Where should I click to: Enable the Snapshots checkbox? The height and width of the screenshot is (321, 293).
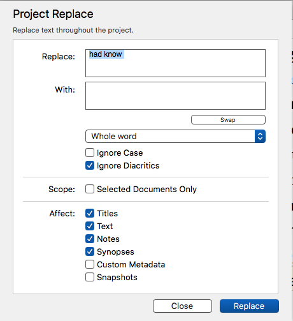coord(90,277)
